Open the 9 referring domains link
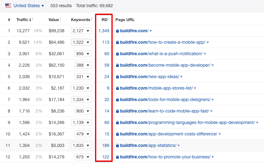Image resolution: width=264 pixels, height=163 pixels. (x=108, y=88)
